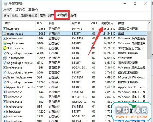Switch to the 应用历史记录 tab
The image size is (153, 122).
[x=29, y=15]
